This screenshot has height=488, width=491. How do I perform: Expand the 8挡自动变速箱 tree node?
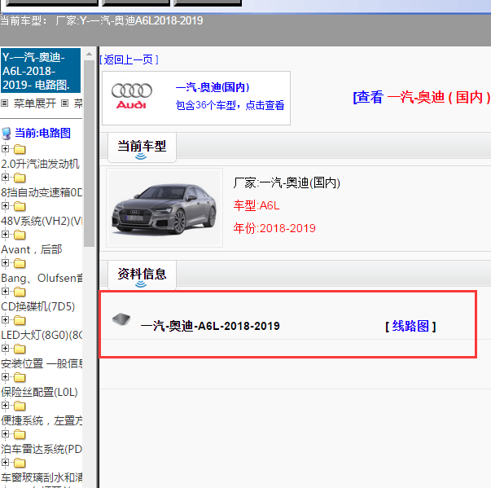pos(5,178)
